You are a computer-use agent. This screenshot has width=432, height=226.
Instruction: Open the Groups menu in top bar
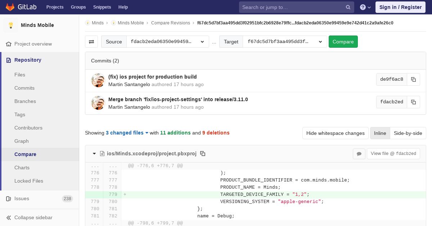pos(78,7)
